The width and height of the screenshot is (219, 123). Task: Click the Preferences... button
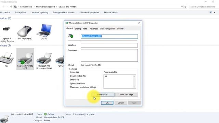[x=103, y=95]
